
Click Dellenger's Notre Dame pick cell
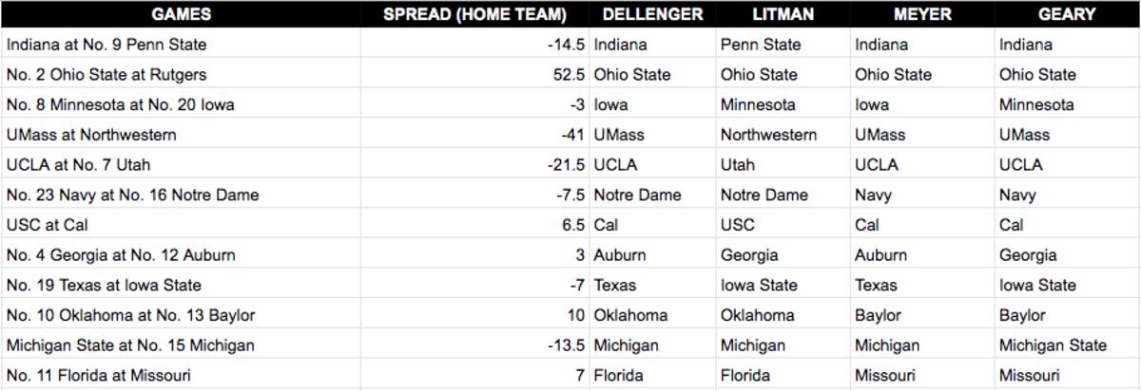point(637,195)
